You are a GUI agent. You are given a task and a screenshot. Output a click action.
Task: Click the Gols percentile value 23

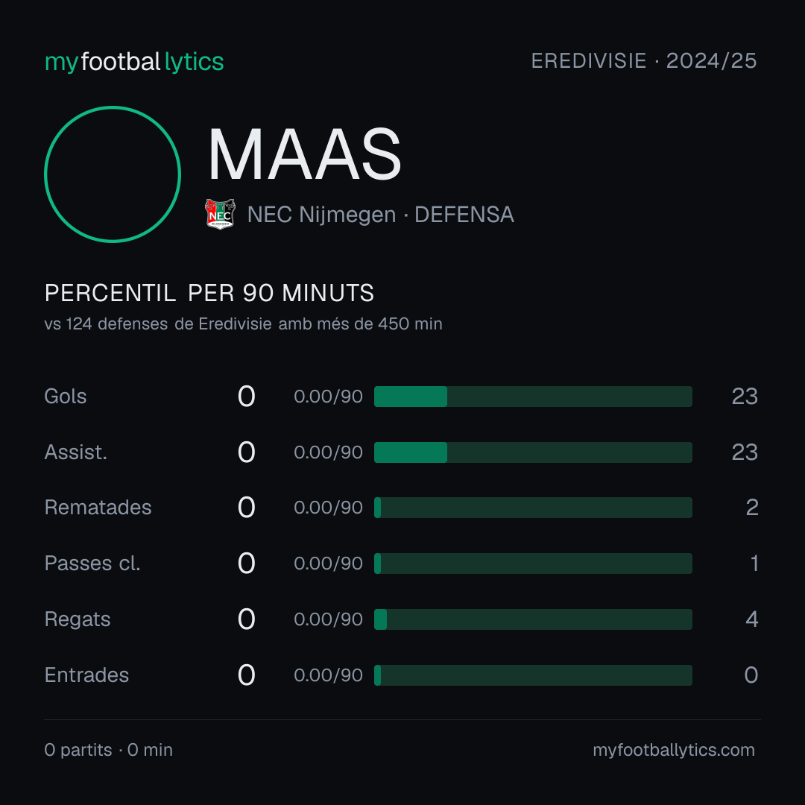click(745, 397)
